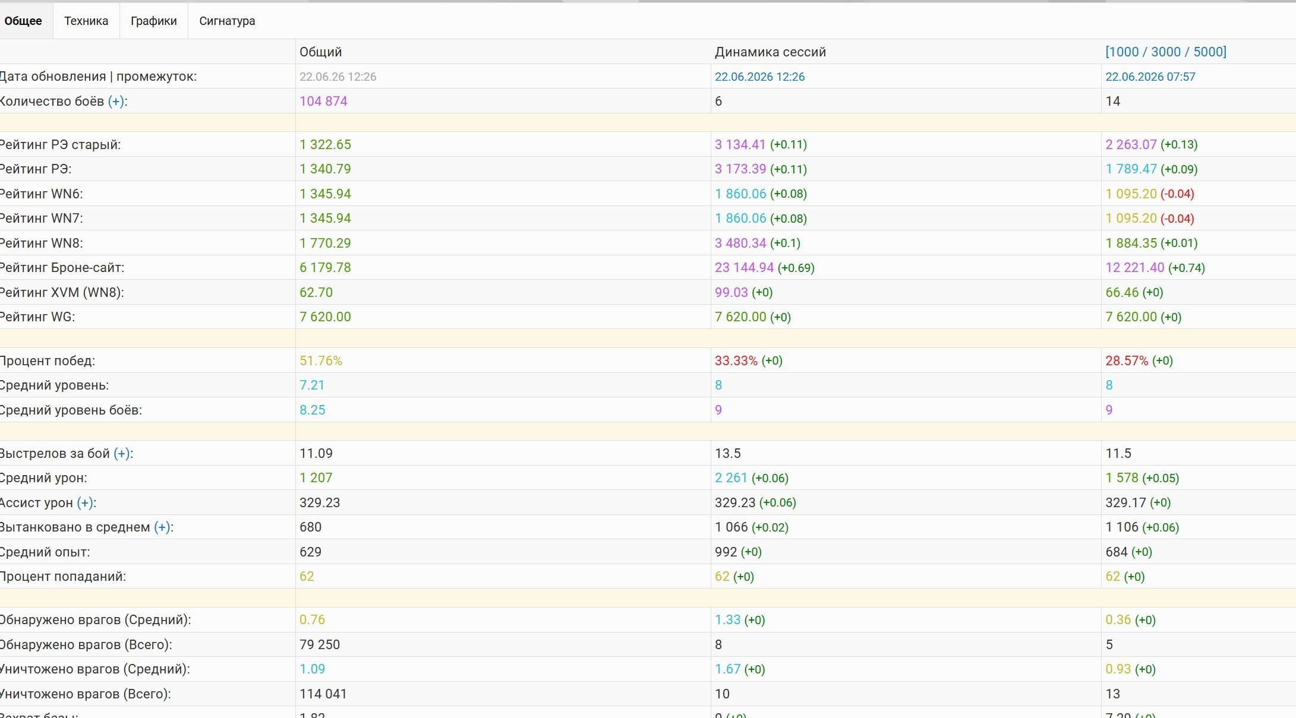Open the date link 22.06.2026 07:57
Screen dimensions: 1296x718
(x=1150, y=77)
